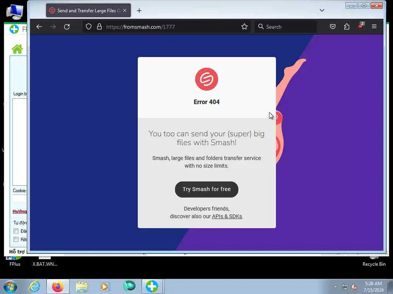Bookmark this page with the star icon
393x294 pixels.
click(244, 26)
